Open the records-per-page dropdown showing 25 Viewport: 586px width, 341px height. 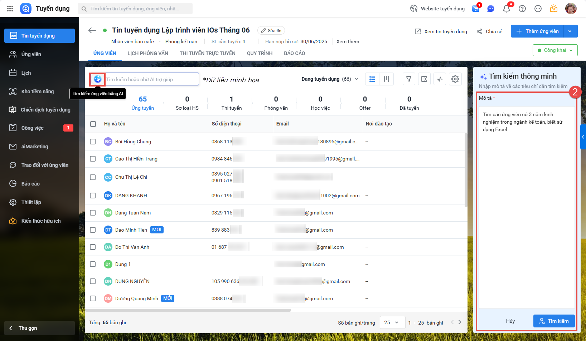click(x=392, y=322)
